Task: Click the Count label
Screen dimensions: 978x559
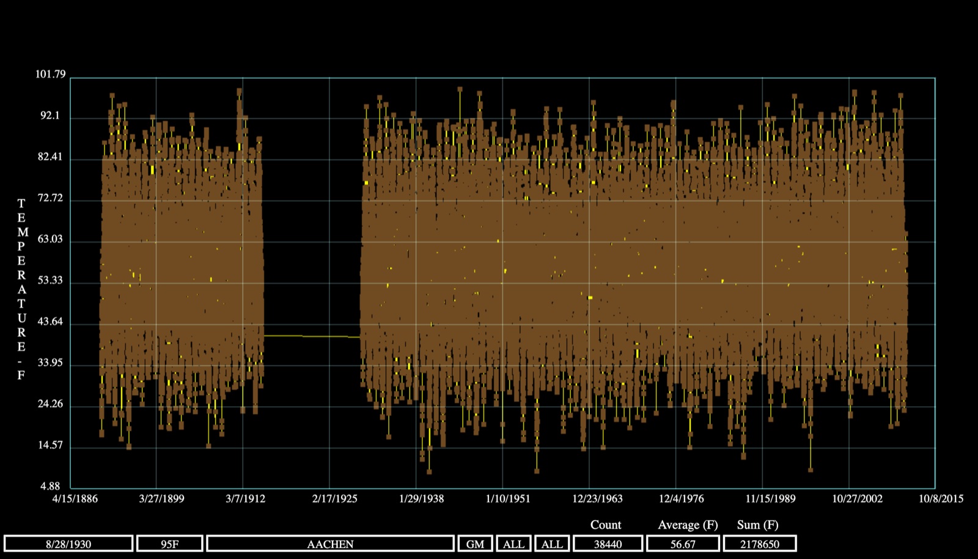Action: (606, 525)
